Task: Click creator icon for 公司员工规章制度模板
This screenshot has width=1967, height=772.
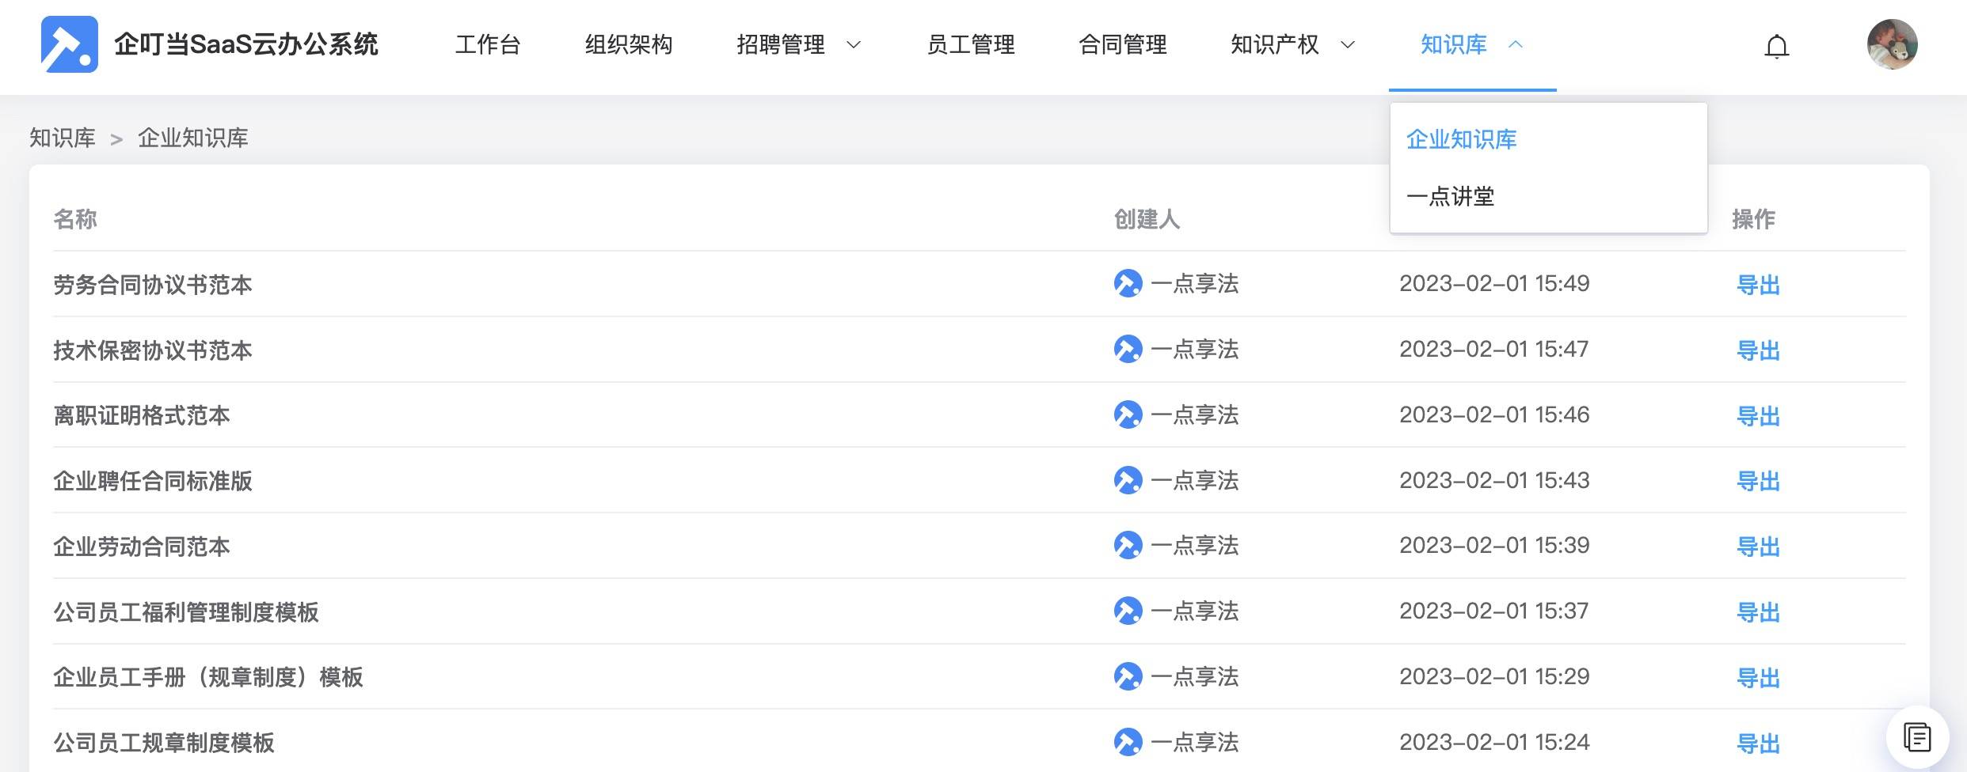Action: (x=1128, y=742)
